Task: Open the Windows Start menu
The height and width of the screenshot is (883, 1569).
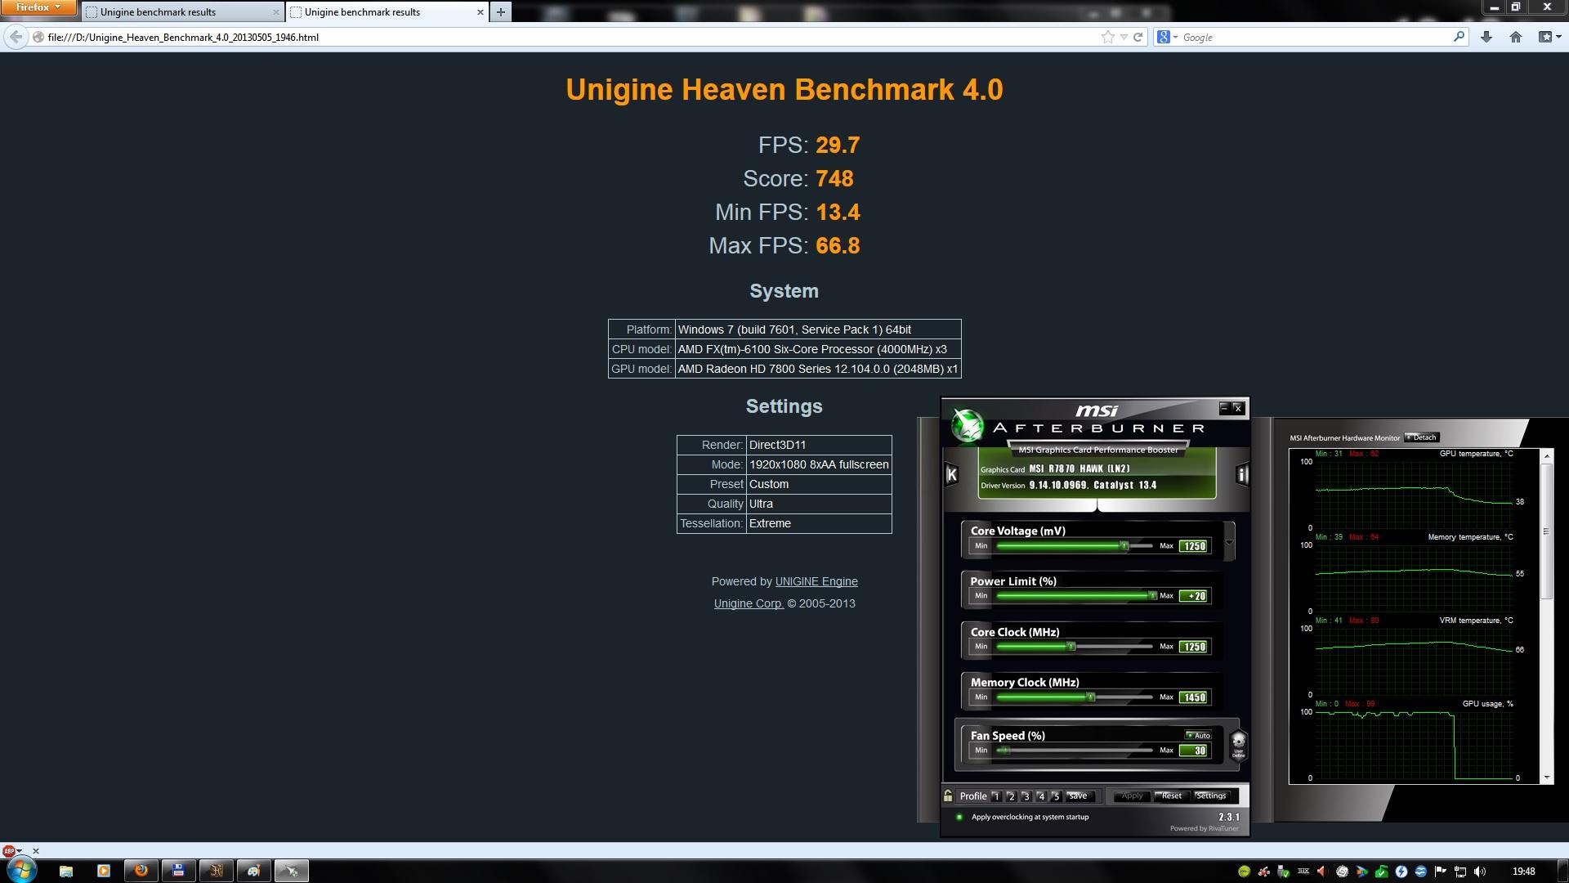Action: click(21, 870)
